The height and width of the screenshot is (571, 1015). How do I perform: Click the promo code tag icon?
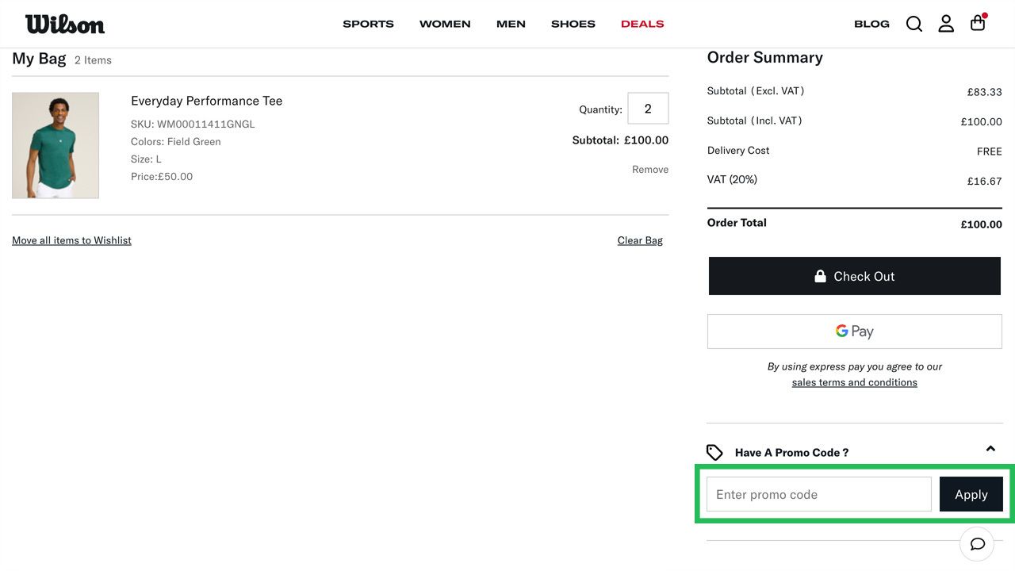(x=714, y=452)
